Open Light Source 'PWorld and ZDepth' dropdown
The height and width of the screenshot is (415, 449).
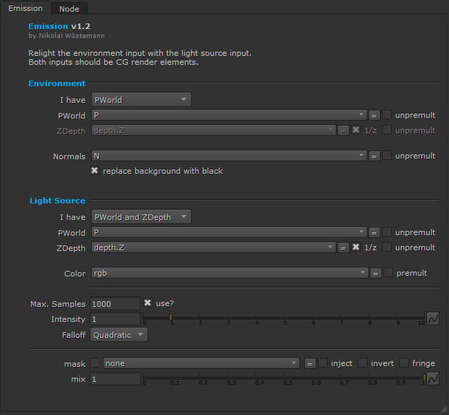pos(141,217)
